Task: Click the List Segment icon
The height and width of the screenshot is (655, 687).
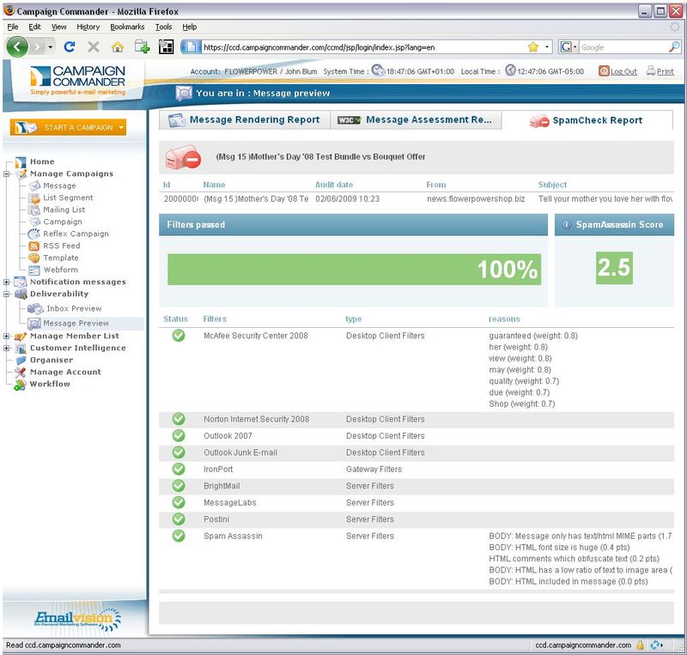Action: tap(34, 198)
